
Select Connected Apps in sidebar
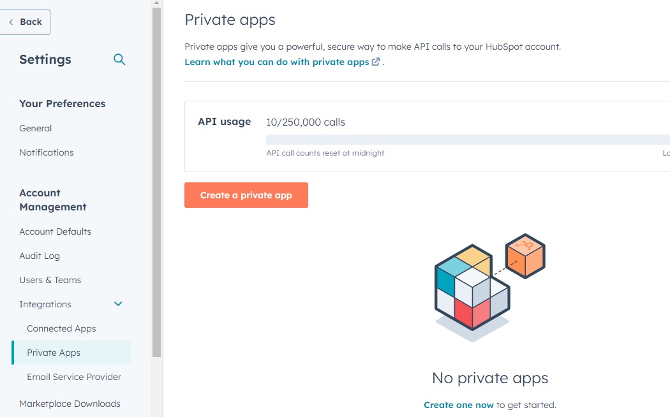coord(61,328)
